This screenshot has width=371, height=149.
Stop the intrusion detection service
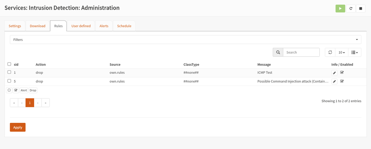(x=360, y=8)
